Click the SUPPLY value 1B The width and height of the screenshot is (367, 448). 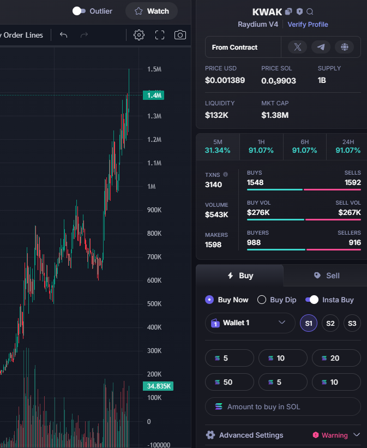pyautogui.click(x=322, y=80)
